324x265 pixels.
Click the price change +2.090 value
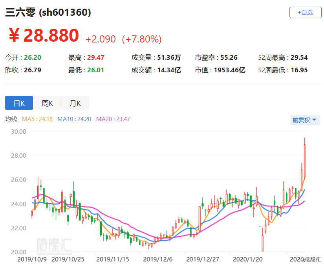coord(101,39)
